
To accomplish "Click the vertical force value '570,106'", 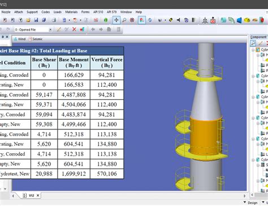I will click(x=107, y=174).
